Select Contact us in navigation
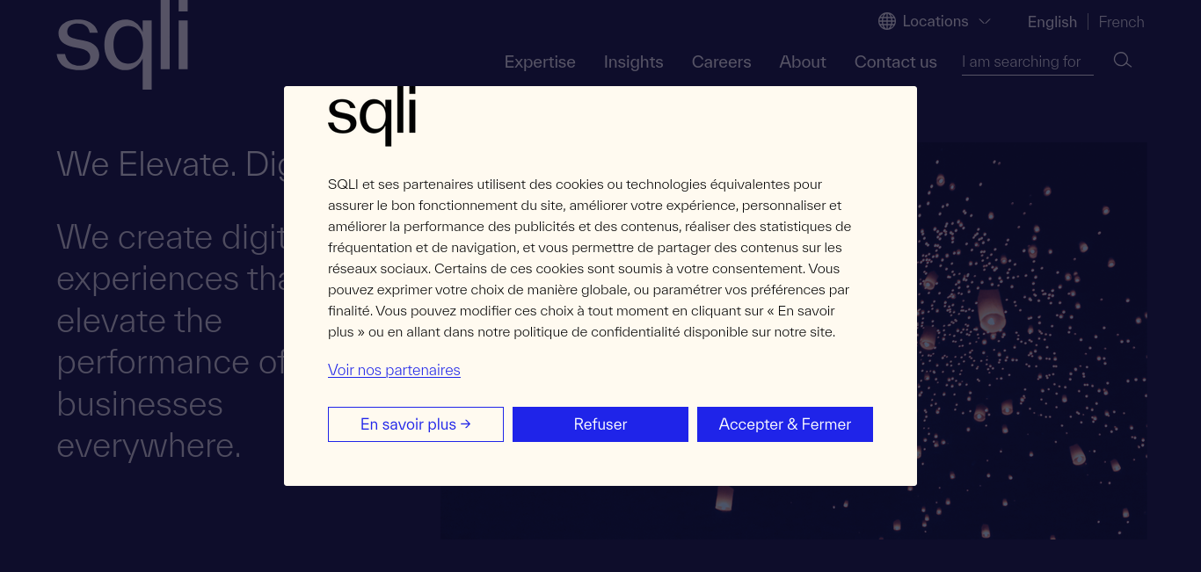This screenshot has height=572, width=1201. pyautogui.click(x=895, y=62)
